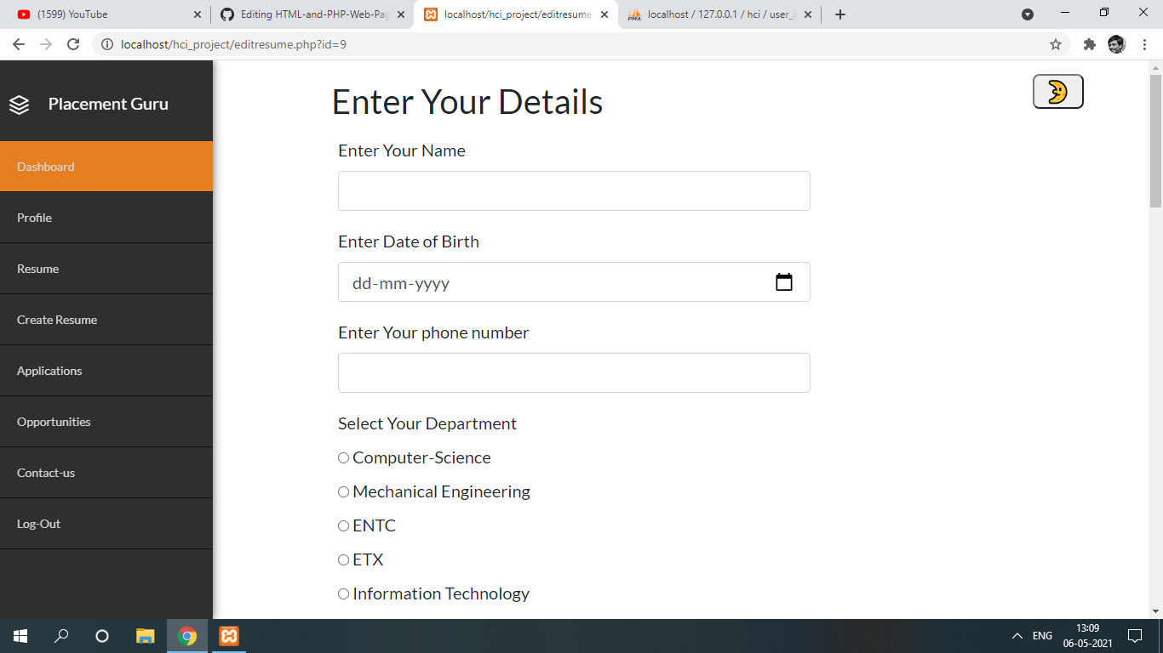The height and width of the screenshot is (653, 1163).
Task: Click the bookmark star in address bar
Action: click(1055, 44)
